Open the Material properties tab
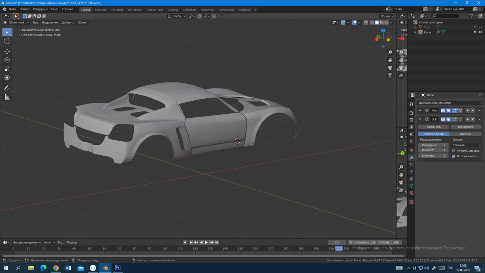The image size is (485, 273). click(411, 193)
